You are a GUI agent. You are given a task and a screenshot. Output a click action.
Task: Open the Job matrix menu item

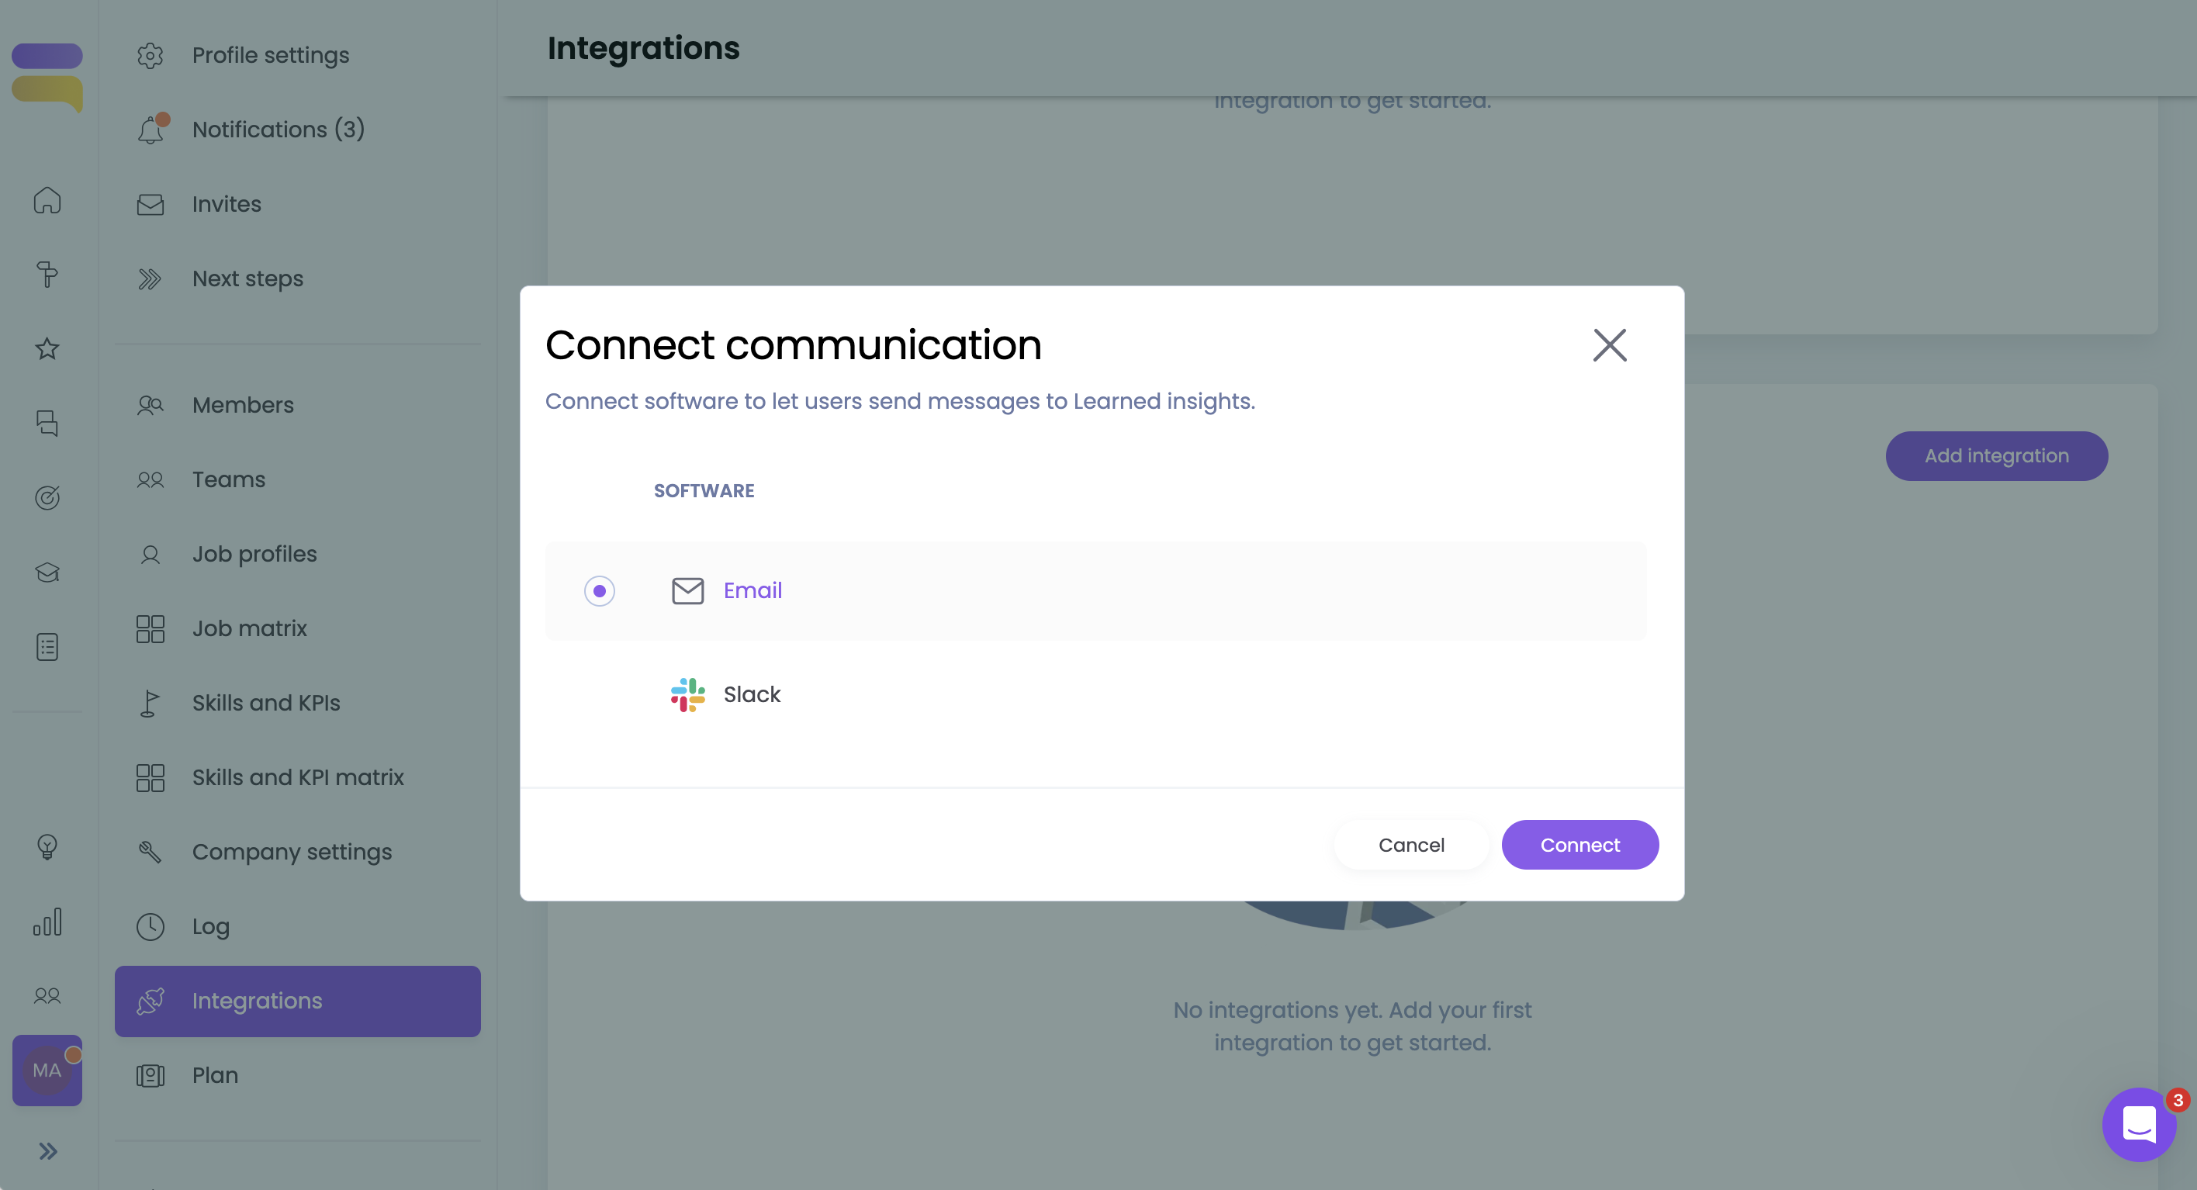(x=249, y=628)
